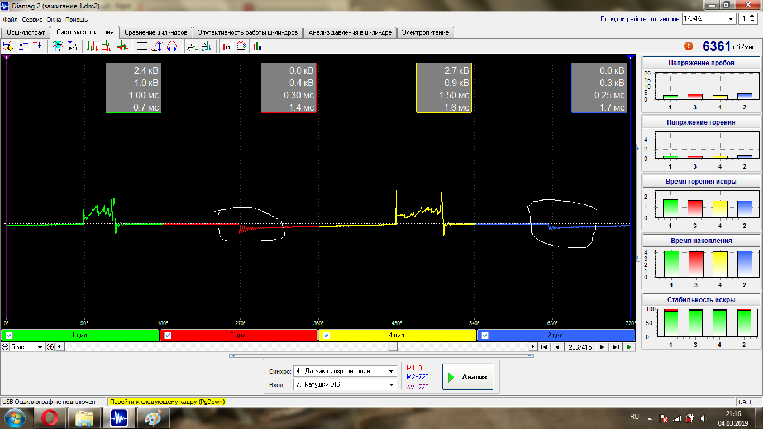Switch to the Электропитание tab

point(425,32)
